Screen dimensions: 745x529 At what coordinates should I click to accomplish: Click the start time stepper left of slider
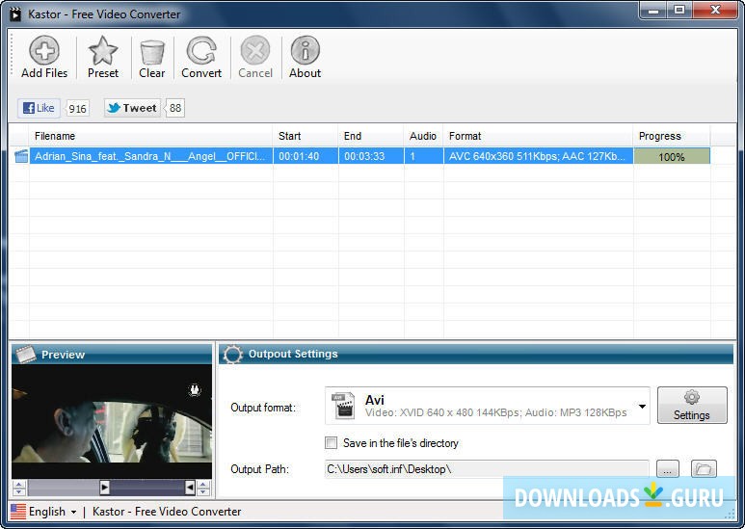[x=19, y=488]
